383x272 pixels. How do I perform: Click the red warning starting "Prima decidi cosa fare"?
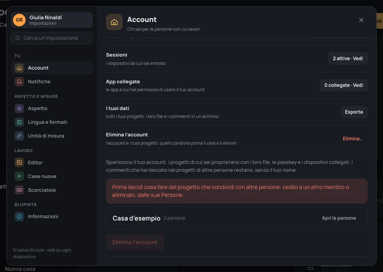[x=237, y=191]
